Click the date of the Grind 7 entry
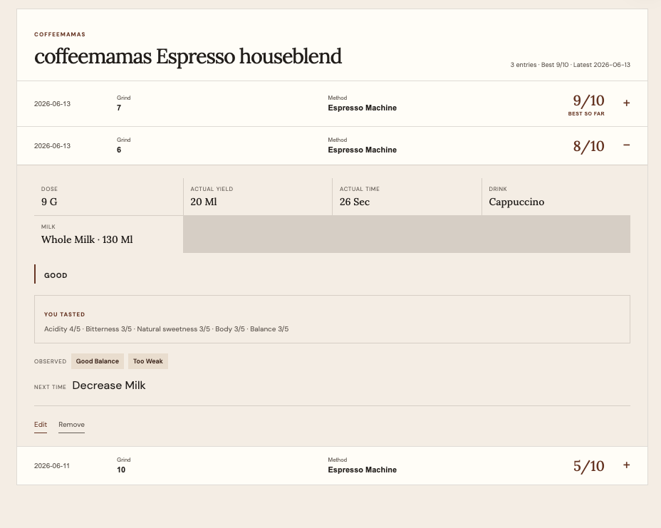Image resolution: width=661 pixels, height=528 pixels. 52,104
